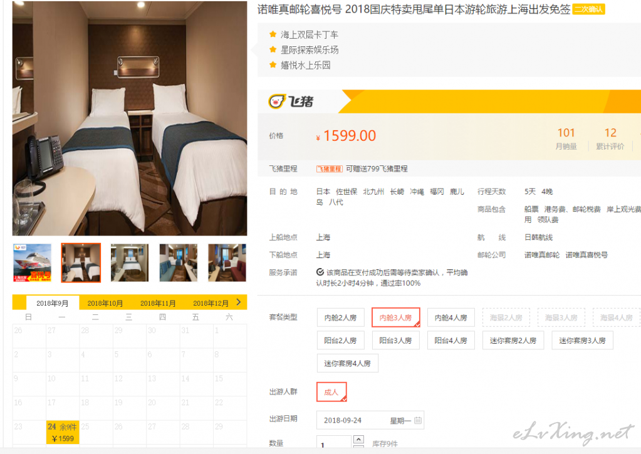Click the 12 累计评价 reviews count
This screenshot has height=454, width=641.
click(x=610, y=133)
